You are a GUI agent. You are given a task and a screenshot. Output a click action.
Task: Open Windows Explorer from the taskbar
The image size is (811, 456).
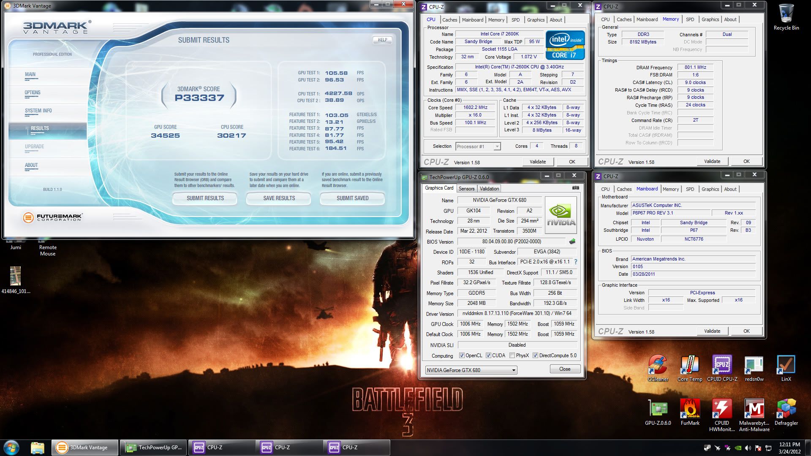[38, 447]
